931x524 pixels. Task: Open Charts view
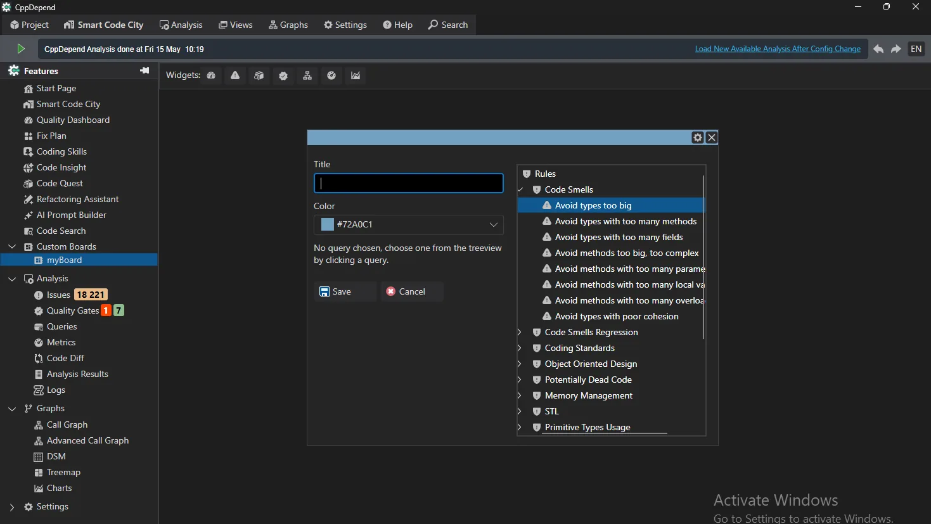point(59,488)
